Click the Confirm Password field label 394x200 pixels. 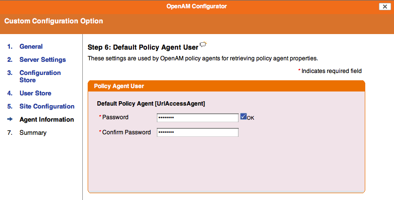pos(127,132)
